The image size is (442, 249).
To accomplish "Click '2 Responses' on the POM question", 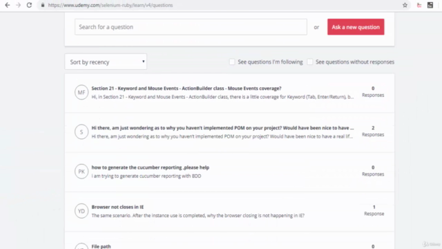I will (373, 131).
